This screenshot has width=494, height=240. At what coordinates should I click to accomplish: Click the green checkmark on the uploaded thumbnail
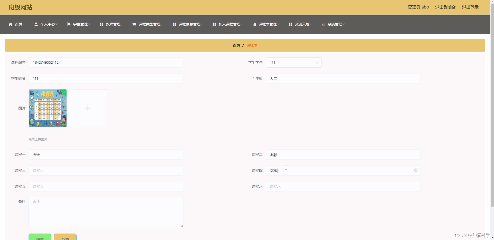(64, 92)
